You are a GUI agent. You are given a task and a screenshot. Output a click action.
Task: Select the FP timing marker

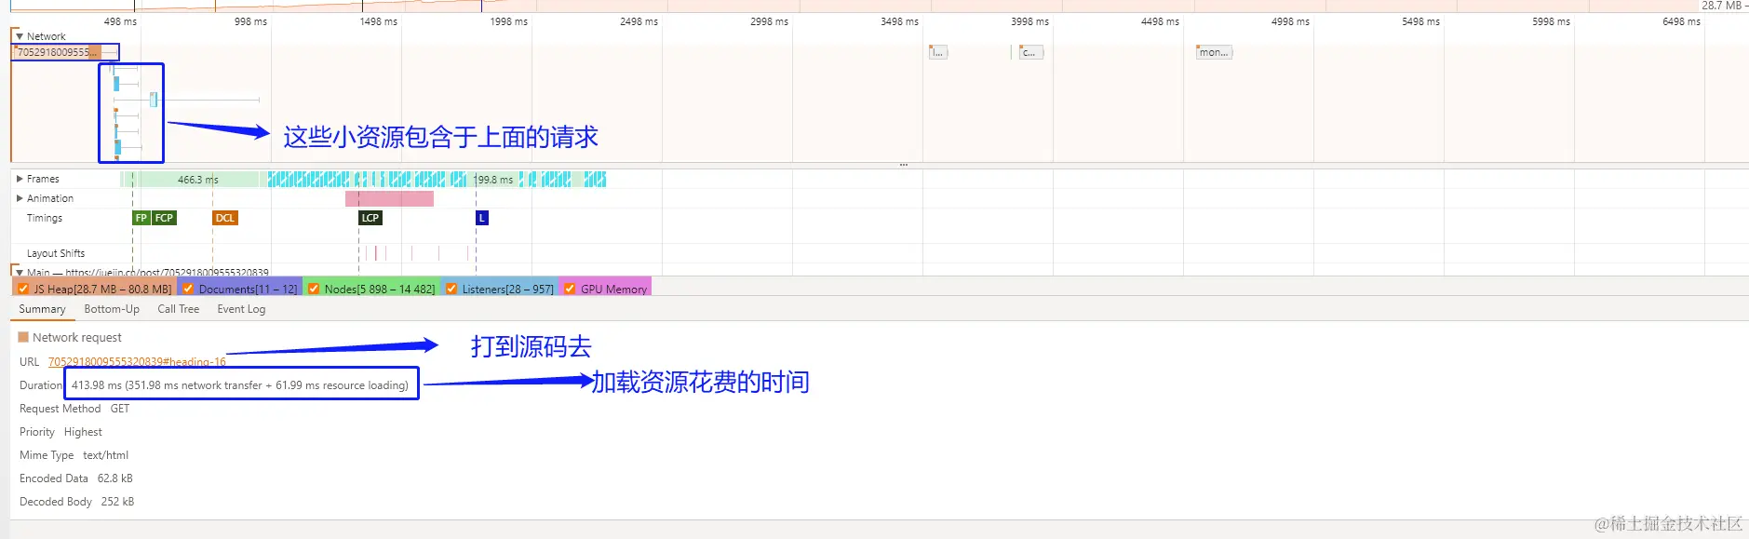141,218
